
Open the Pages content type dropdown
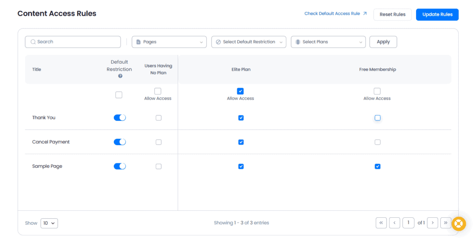click(169, 42)
